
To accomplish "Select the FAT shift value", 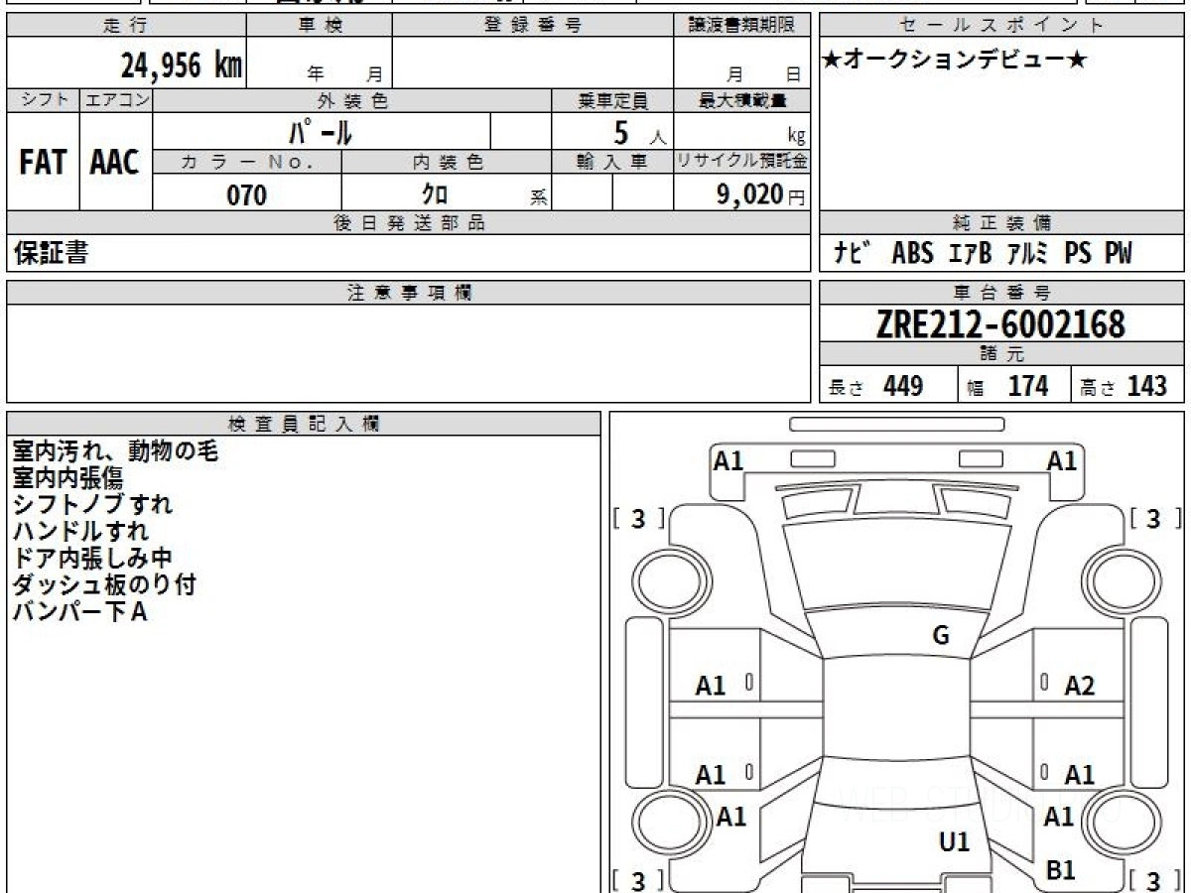I will 43,163.
